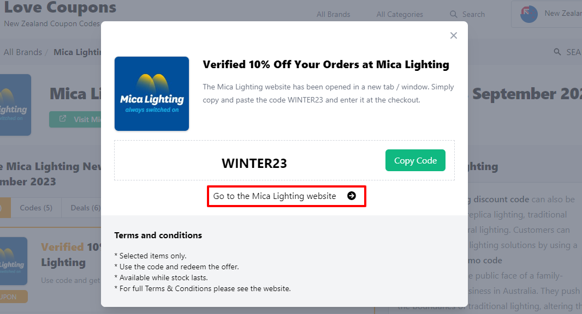The image size is (582, 314).
Task: Switch to the Deals (6) tab
Action: coord(85,208)
